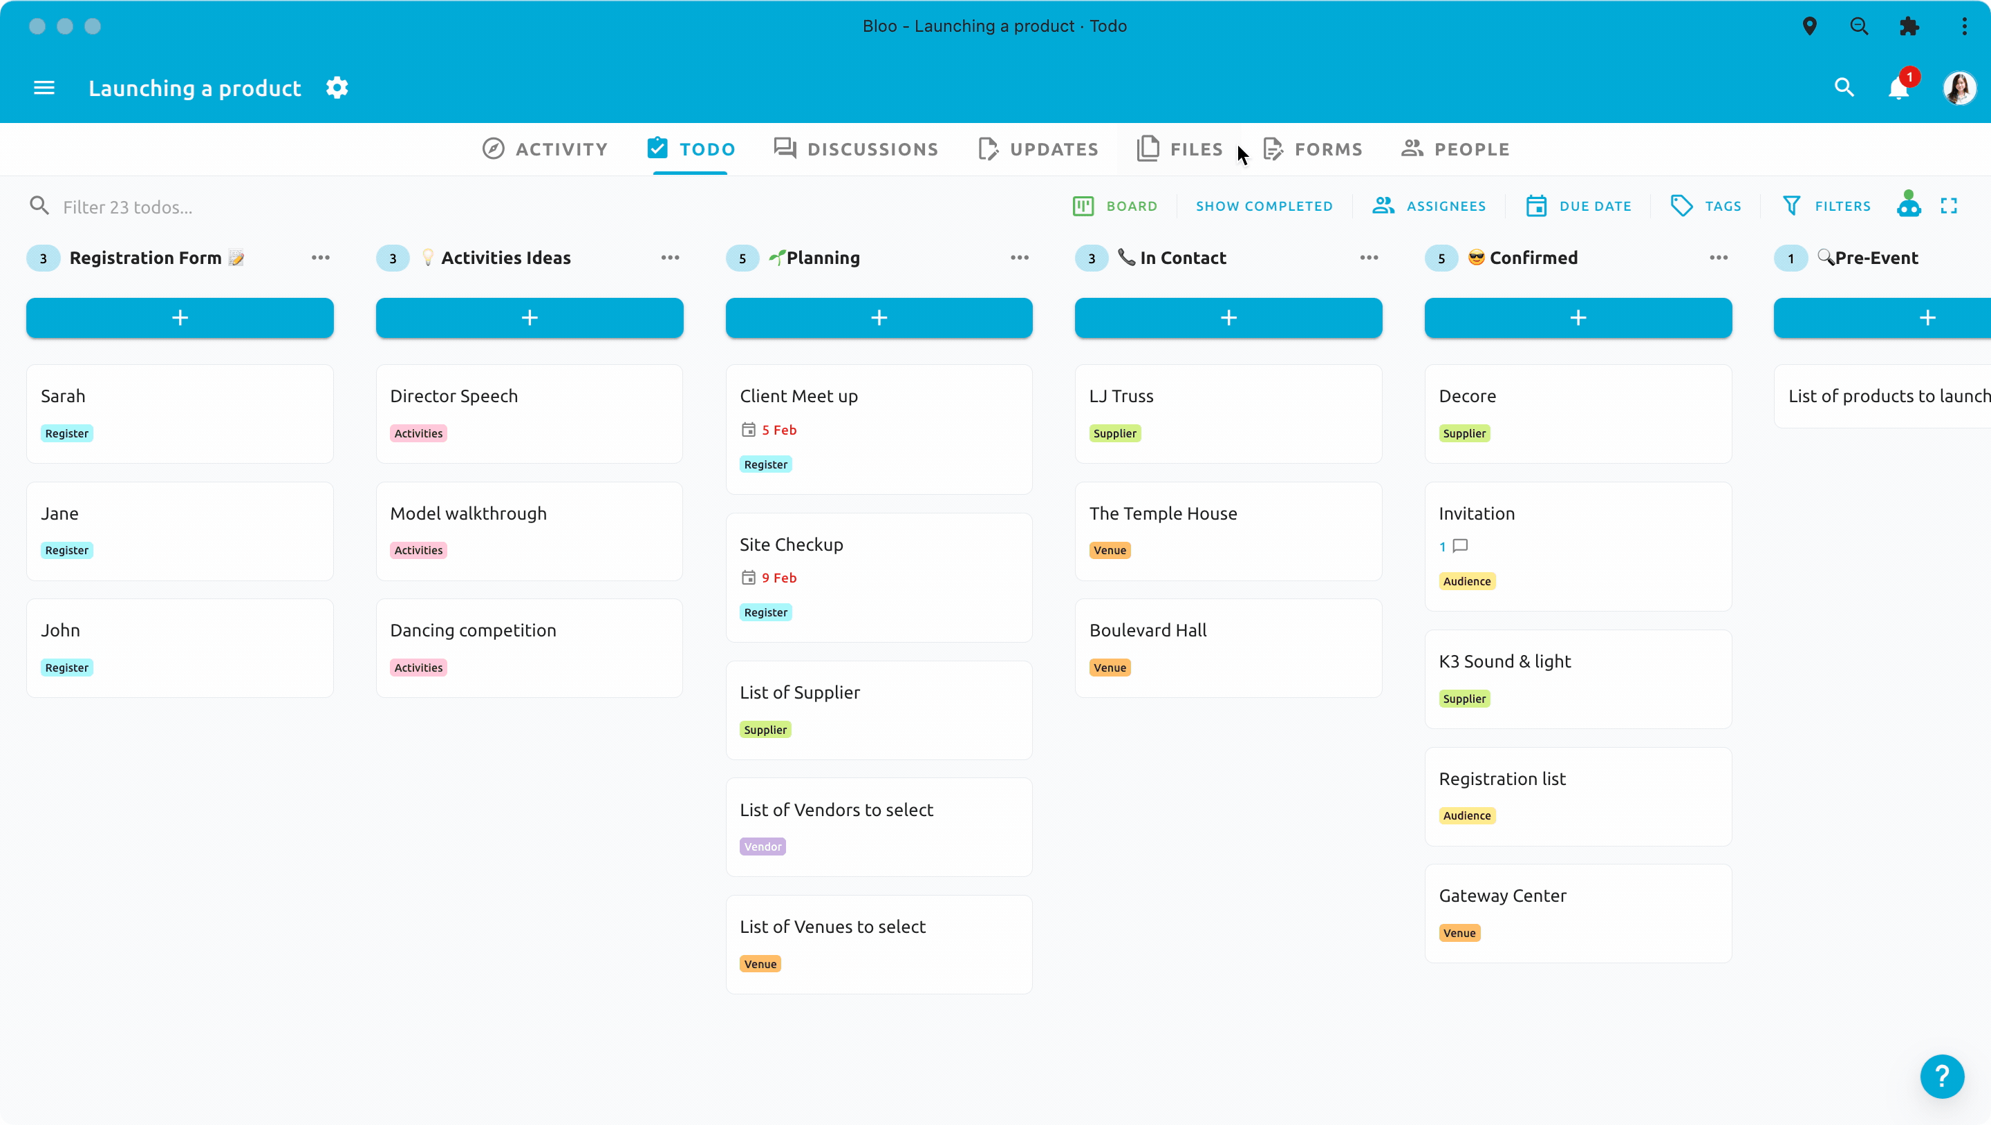Add a todo to Activities Ideas list
Screen dimensions: 1991x1125
point(530,318)
